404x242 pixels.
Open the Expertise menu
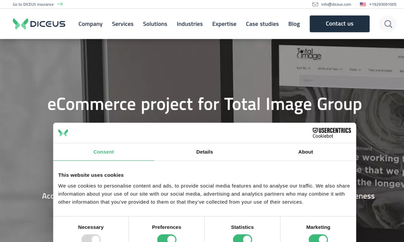pyautogui.click(x=224, y=24)
